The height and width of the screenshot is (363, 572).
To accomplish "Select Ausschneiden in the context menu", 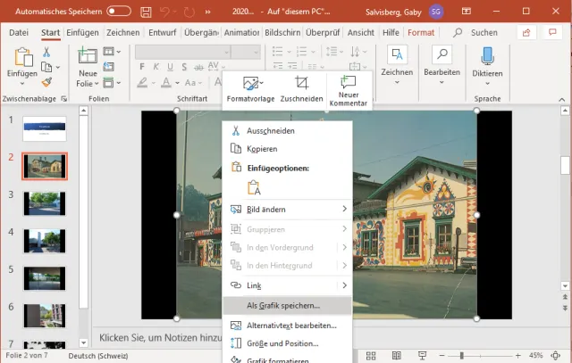I will click(270, 131).
